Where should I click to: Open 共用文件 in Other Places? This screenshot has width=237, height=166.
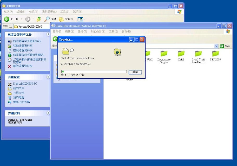(x=19, y=93)
